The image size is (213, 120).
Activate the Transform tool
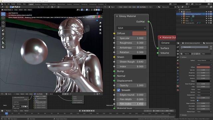(x=3, y=34)
